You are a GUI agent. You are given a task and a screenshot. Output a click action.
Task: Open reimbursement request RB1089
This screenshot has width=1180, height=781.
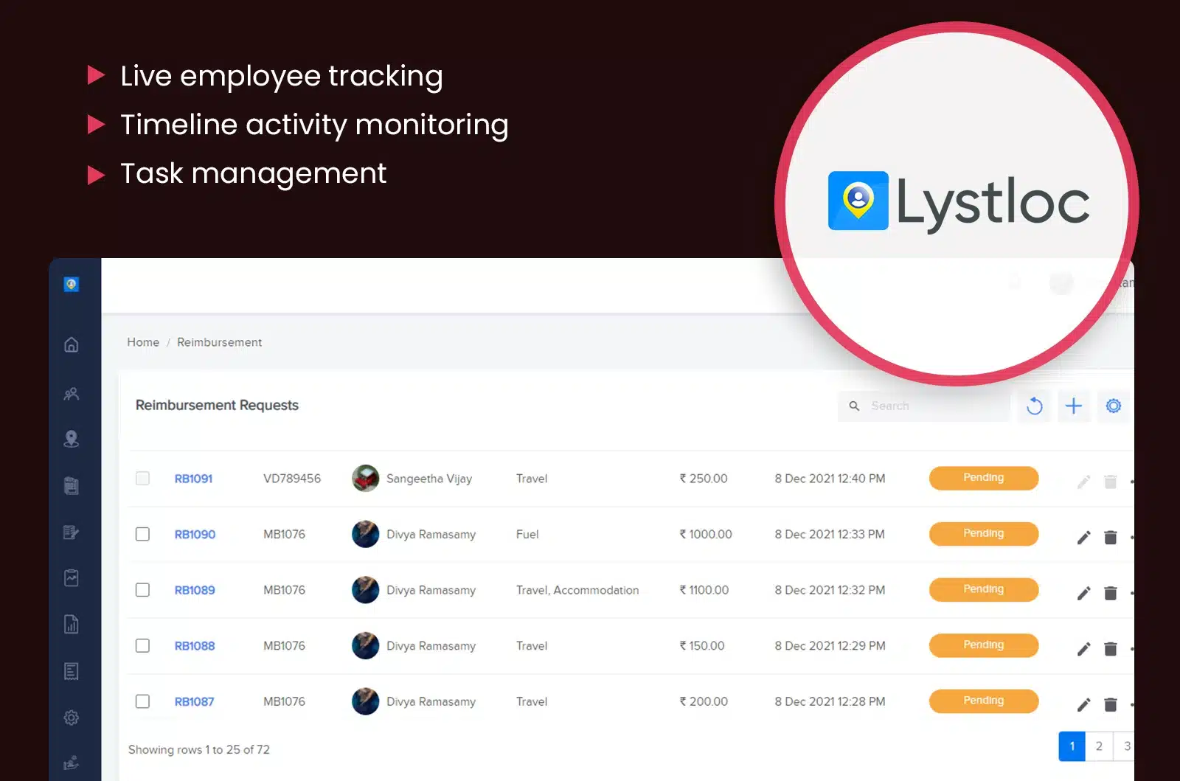194,590
